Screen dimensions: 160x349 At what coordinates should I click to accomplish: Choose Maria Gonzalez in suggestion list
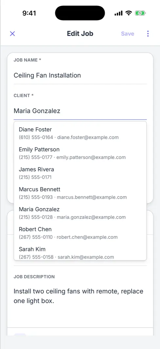pyautogui.click(x=80, y=213)
